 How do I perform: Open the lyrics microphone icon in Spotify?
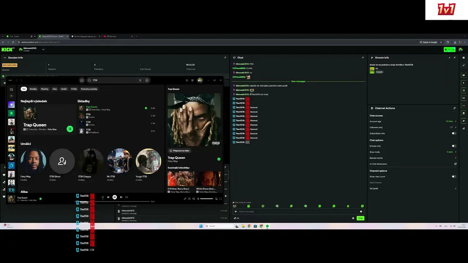pos(185,199)
